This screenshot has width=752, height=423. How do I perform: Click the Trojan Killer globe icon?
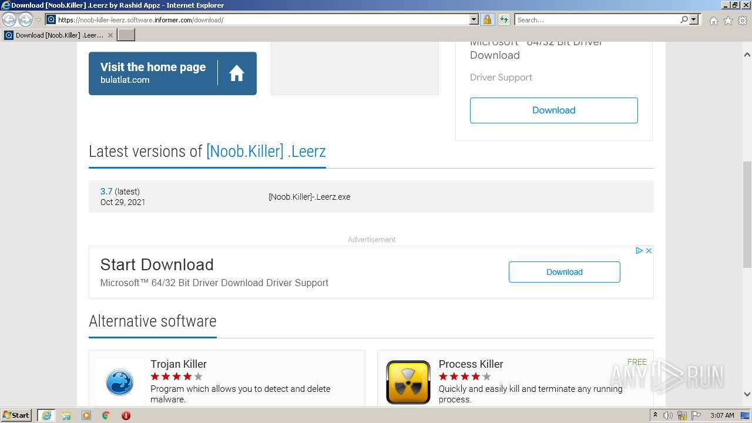(120, 384)
